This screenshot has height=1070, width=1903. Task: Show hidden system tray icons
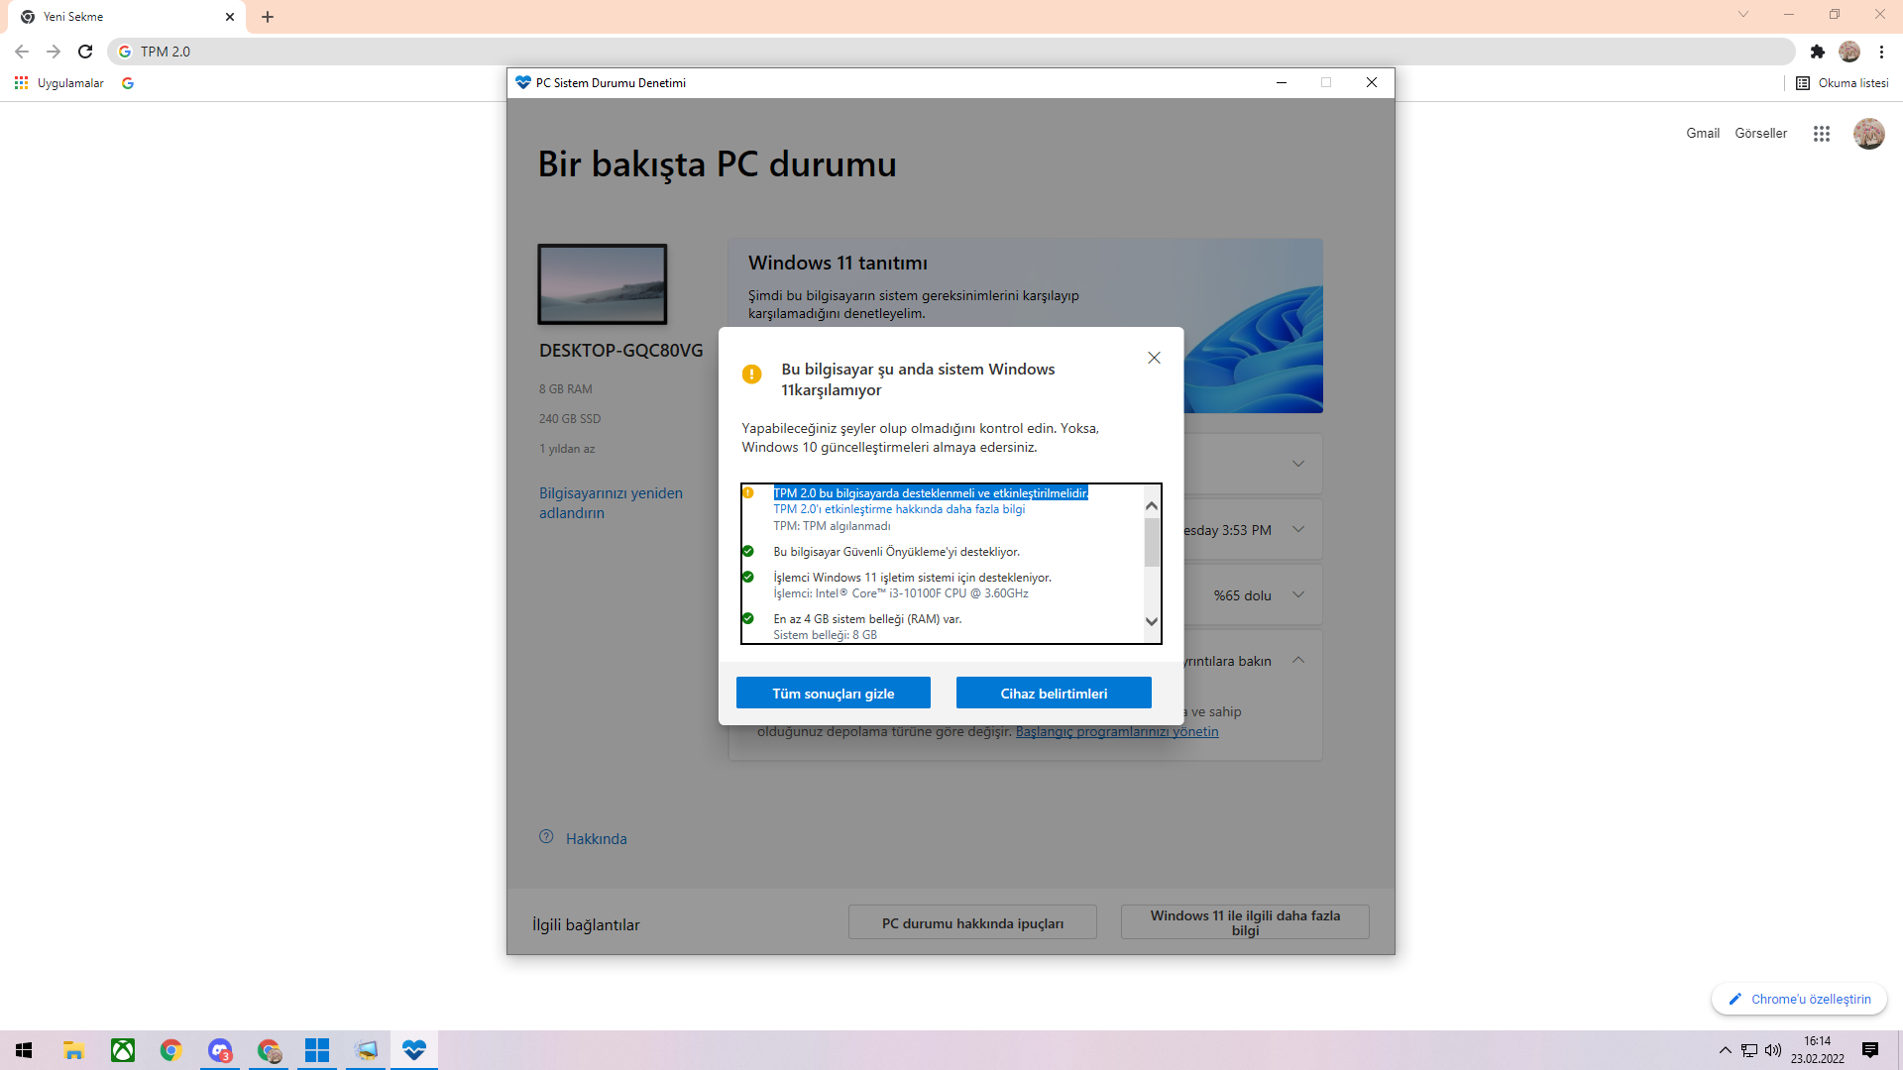pos(1726,1050)
